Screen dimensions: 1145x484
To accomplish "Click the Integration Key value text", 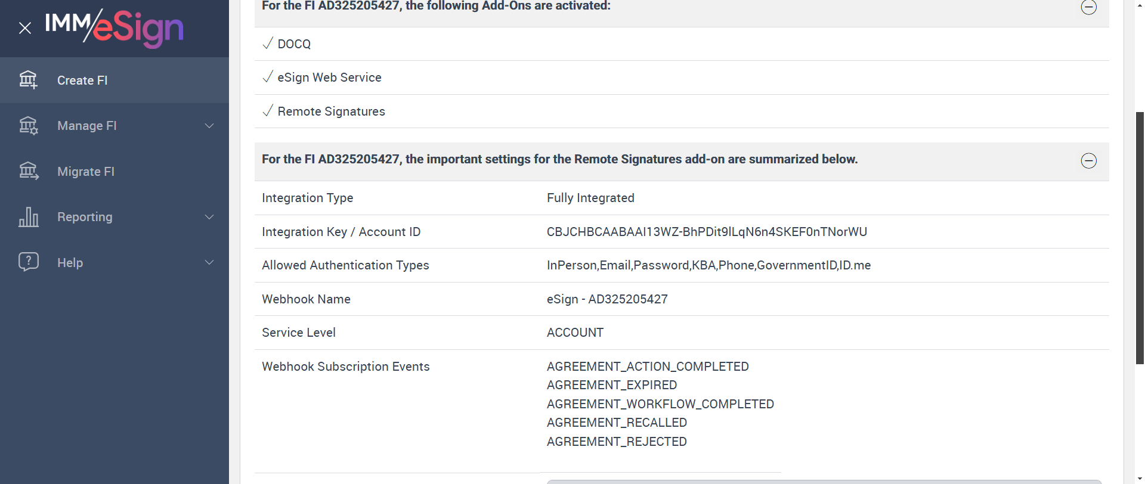I will click(x=707, y=232).
